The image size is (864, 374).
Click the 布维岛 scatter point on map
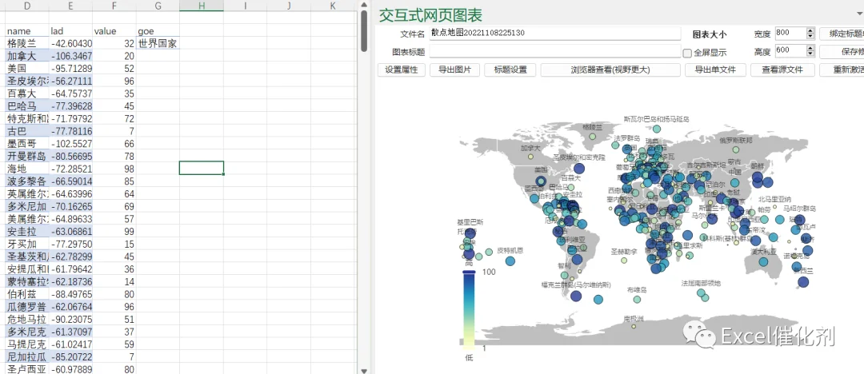pyautogui.click(x=637, y=300)
